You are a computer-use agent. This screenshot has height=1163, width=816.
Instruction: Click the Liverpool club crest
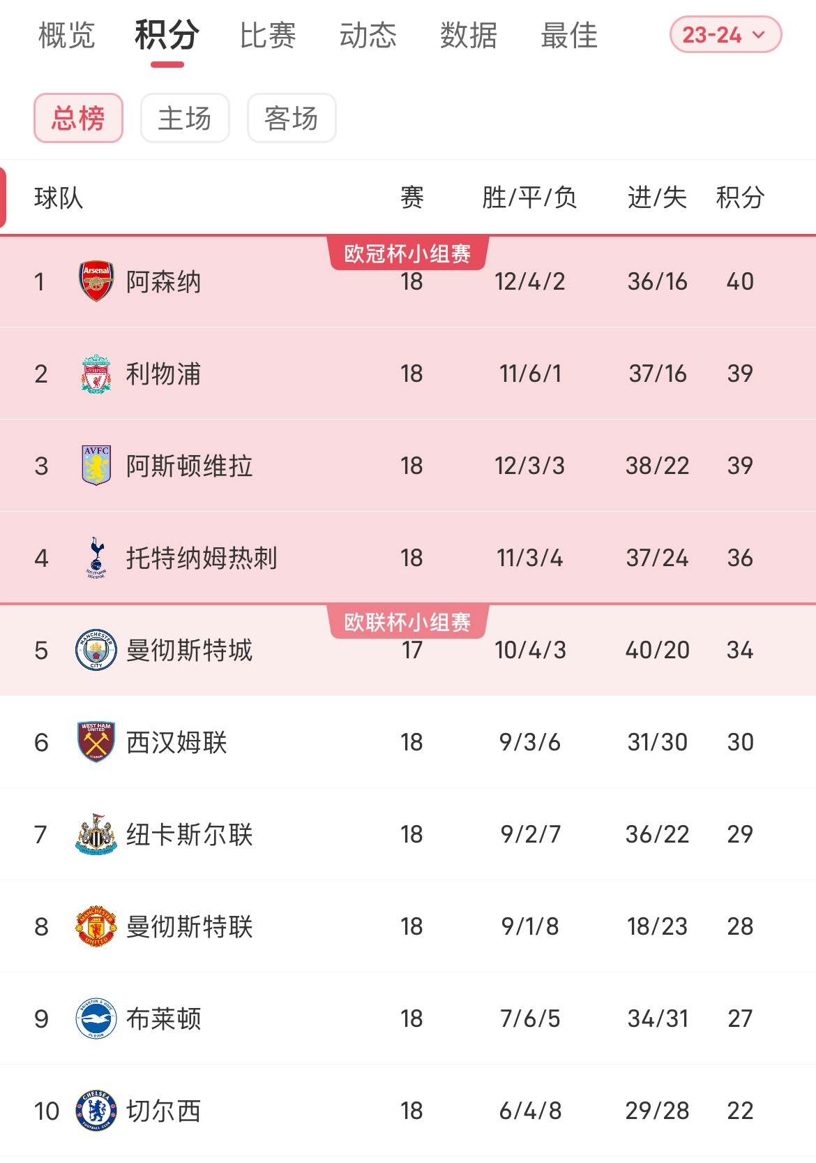[x=96, y=373]
